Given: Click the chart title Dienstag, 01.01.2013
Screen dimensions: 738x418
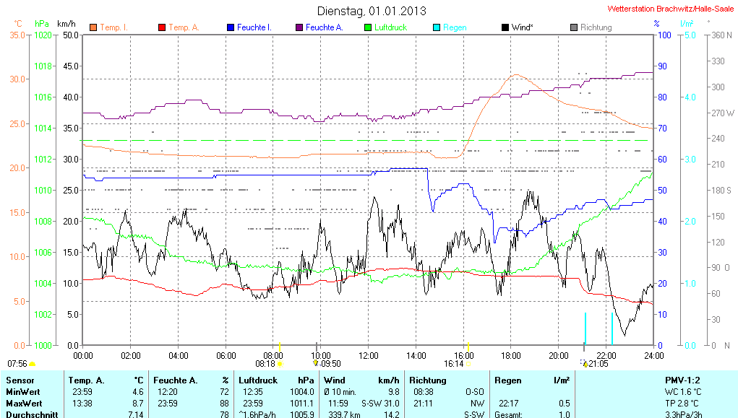Looking at the screenshot, I should pos(372,11).
